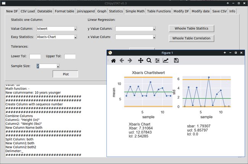248x164 pixels.
Task: Click the Plot button
Action: (x=66, y=74)
